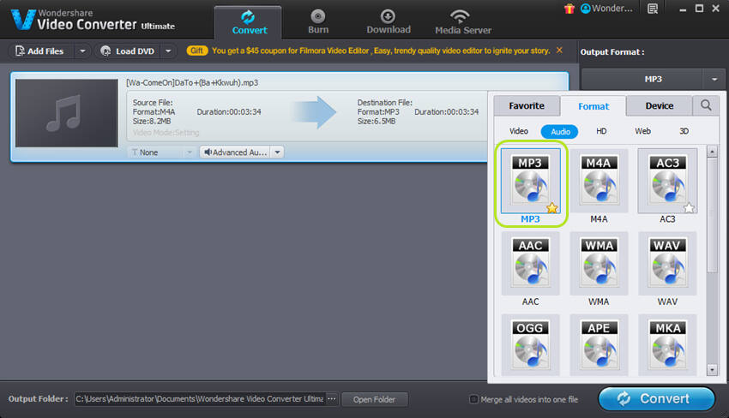
Task: Select the WAV format icon
Action: coord(667,263)
